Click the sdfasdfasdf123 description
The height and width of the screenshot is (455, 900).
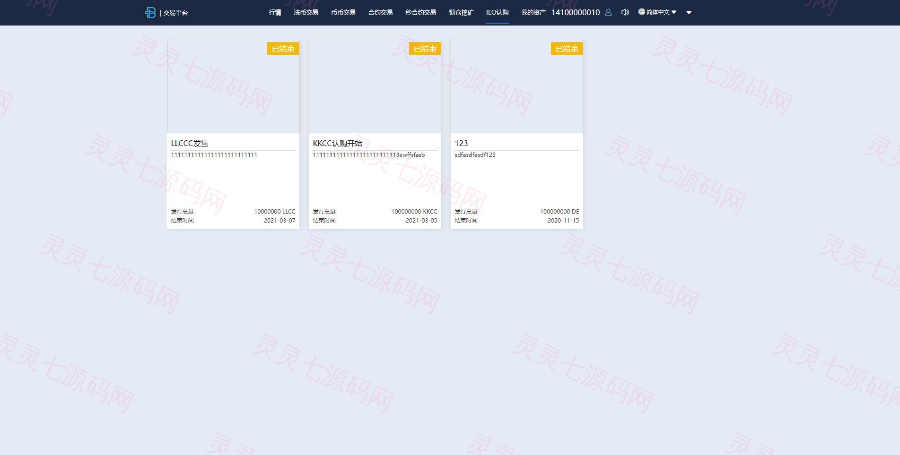click(475, 155)
